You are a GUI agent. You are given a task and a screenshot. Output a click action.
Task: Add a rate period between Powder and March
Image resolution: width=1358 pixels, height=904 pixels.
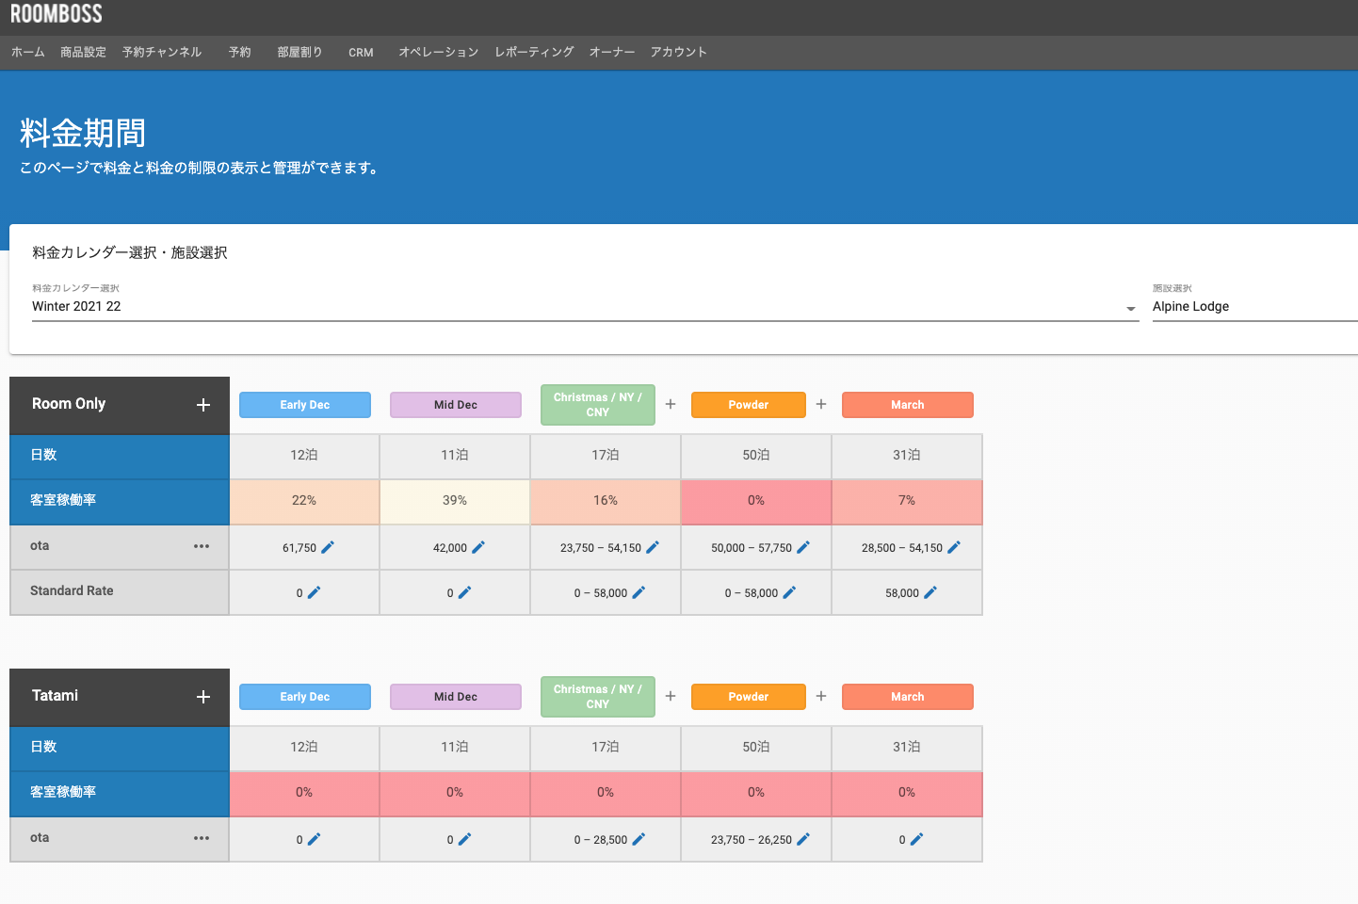[820, 404]
